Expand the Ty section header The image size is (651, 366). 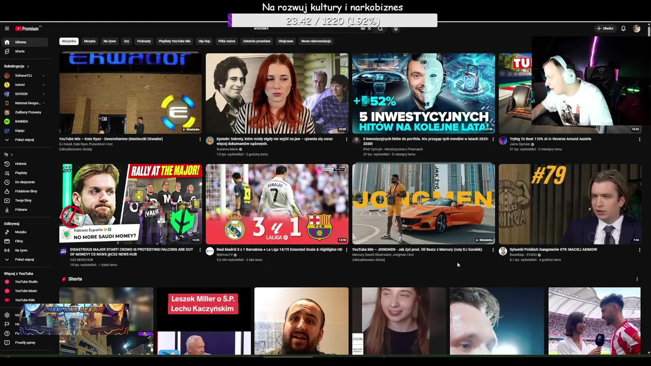(8, 155)
